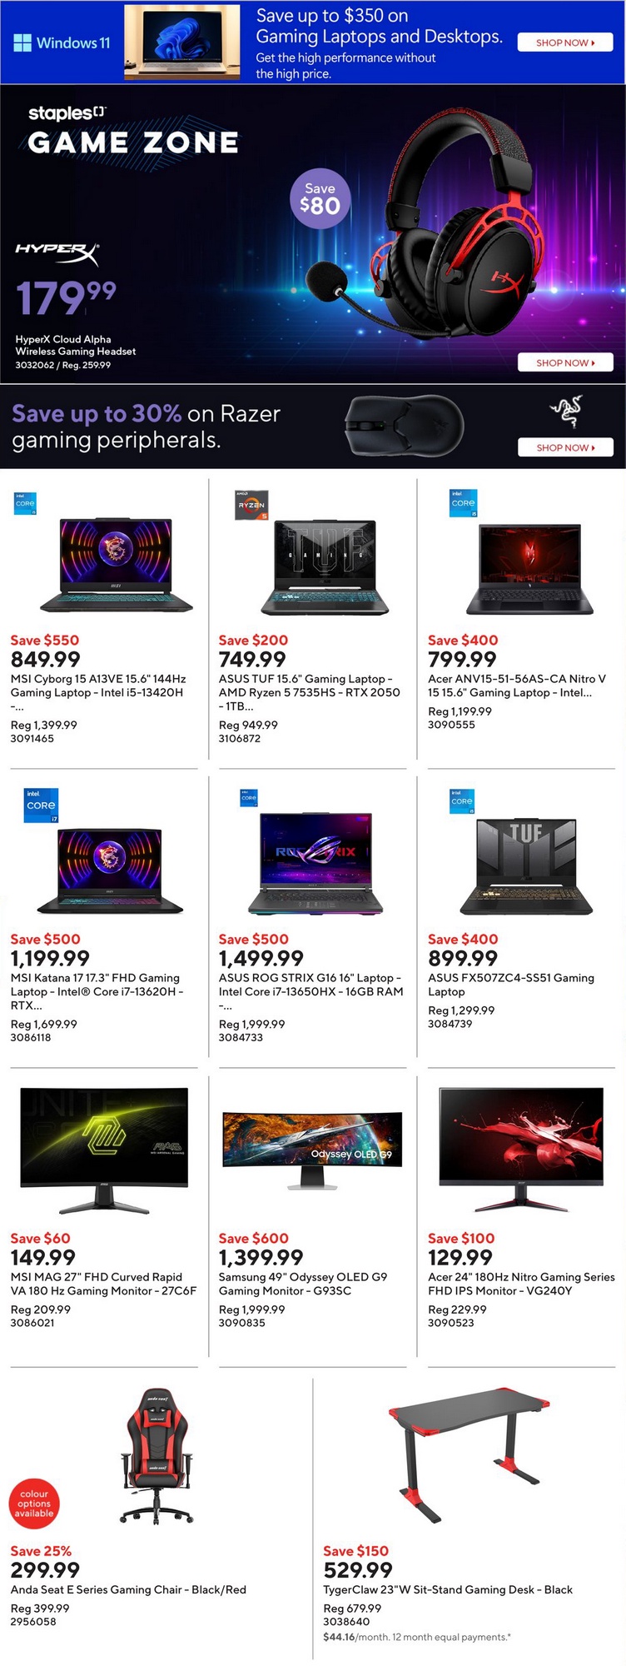The image size is (626, 1666).
Task: Click the Intel Core i7 badge
Action: pyautogui.click(x=41, y=806)
